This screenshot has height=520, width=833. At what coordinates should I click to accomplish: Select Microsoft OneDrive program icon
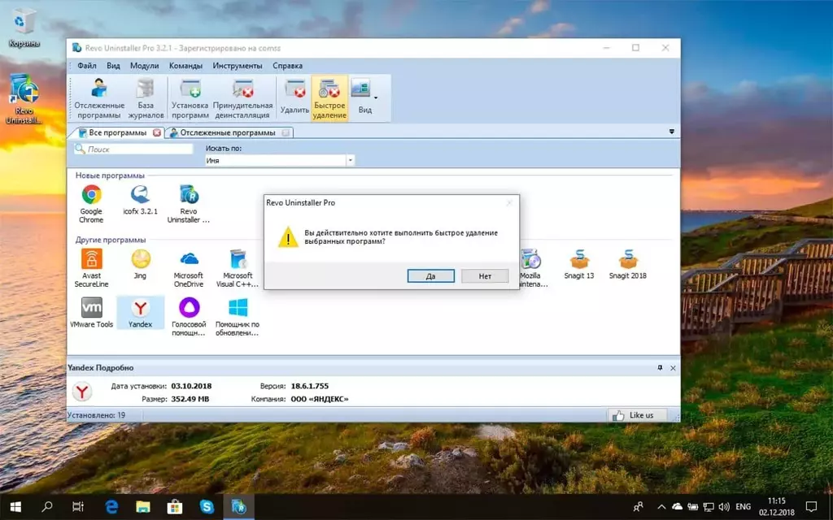point(189,268)
